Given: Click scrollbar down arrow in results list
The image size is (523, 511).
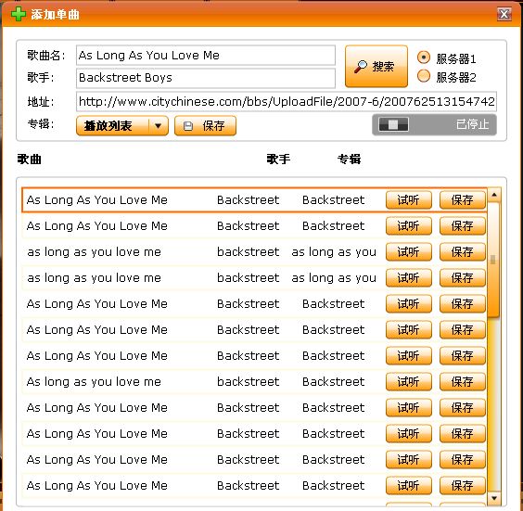Looking at the screenshot, I should point(494,498).
